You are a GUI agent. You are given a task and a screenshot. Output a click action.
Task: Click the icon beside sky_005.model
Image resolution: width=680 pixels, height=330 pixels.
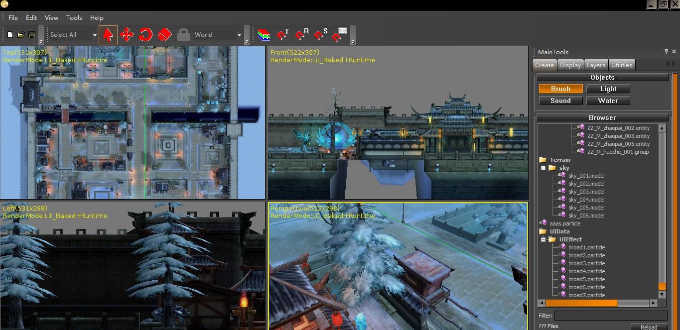(x=563, y=207)
